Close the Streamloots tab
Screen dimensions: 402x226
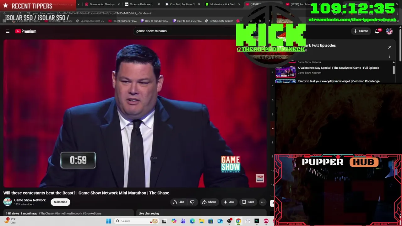pos(119,4)
